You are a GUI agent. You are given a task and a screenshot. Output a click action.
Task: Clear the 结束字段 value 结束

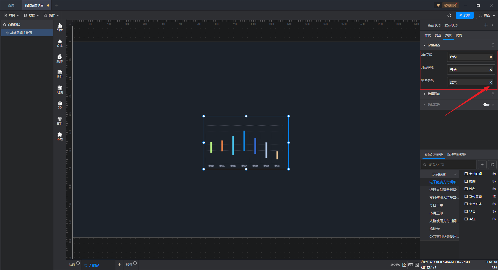pyautogui.click(x=491, y=83)
